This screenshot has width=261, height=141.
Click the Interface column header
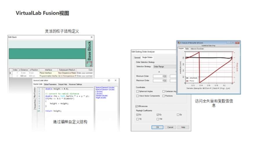click(48, 70)
